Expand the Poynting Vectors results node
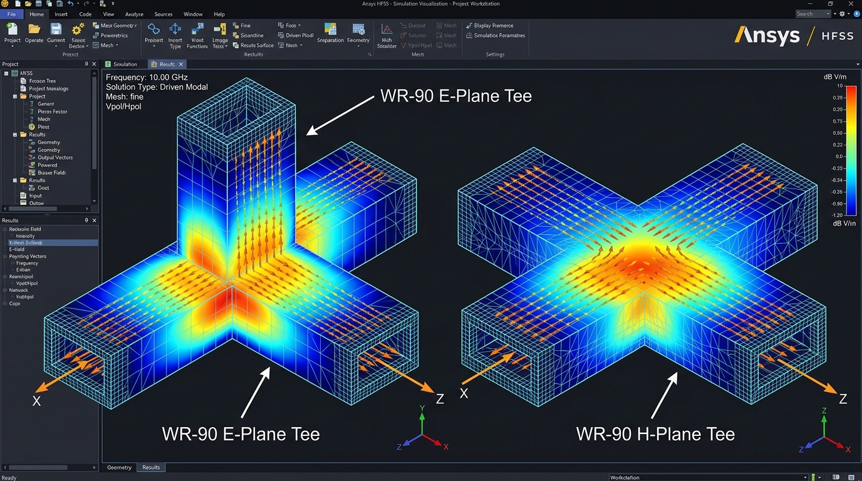Screen dimensions: 862x481 [x=4, y=256]
